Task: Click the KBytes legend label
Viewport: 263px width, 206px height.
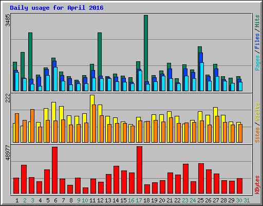Action: [257, 185]
